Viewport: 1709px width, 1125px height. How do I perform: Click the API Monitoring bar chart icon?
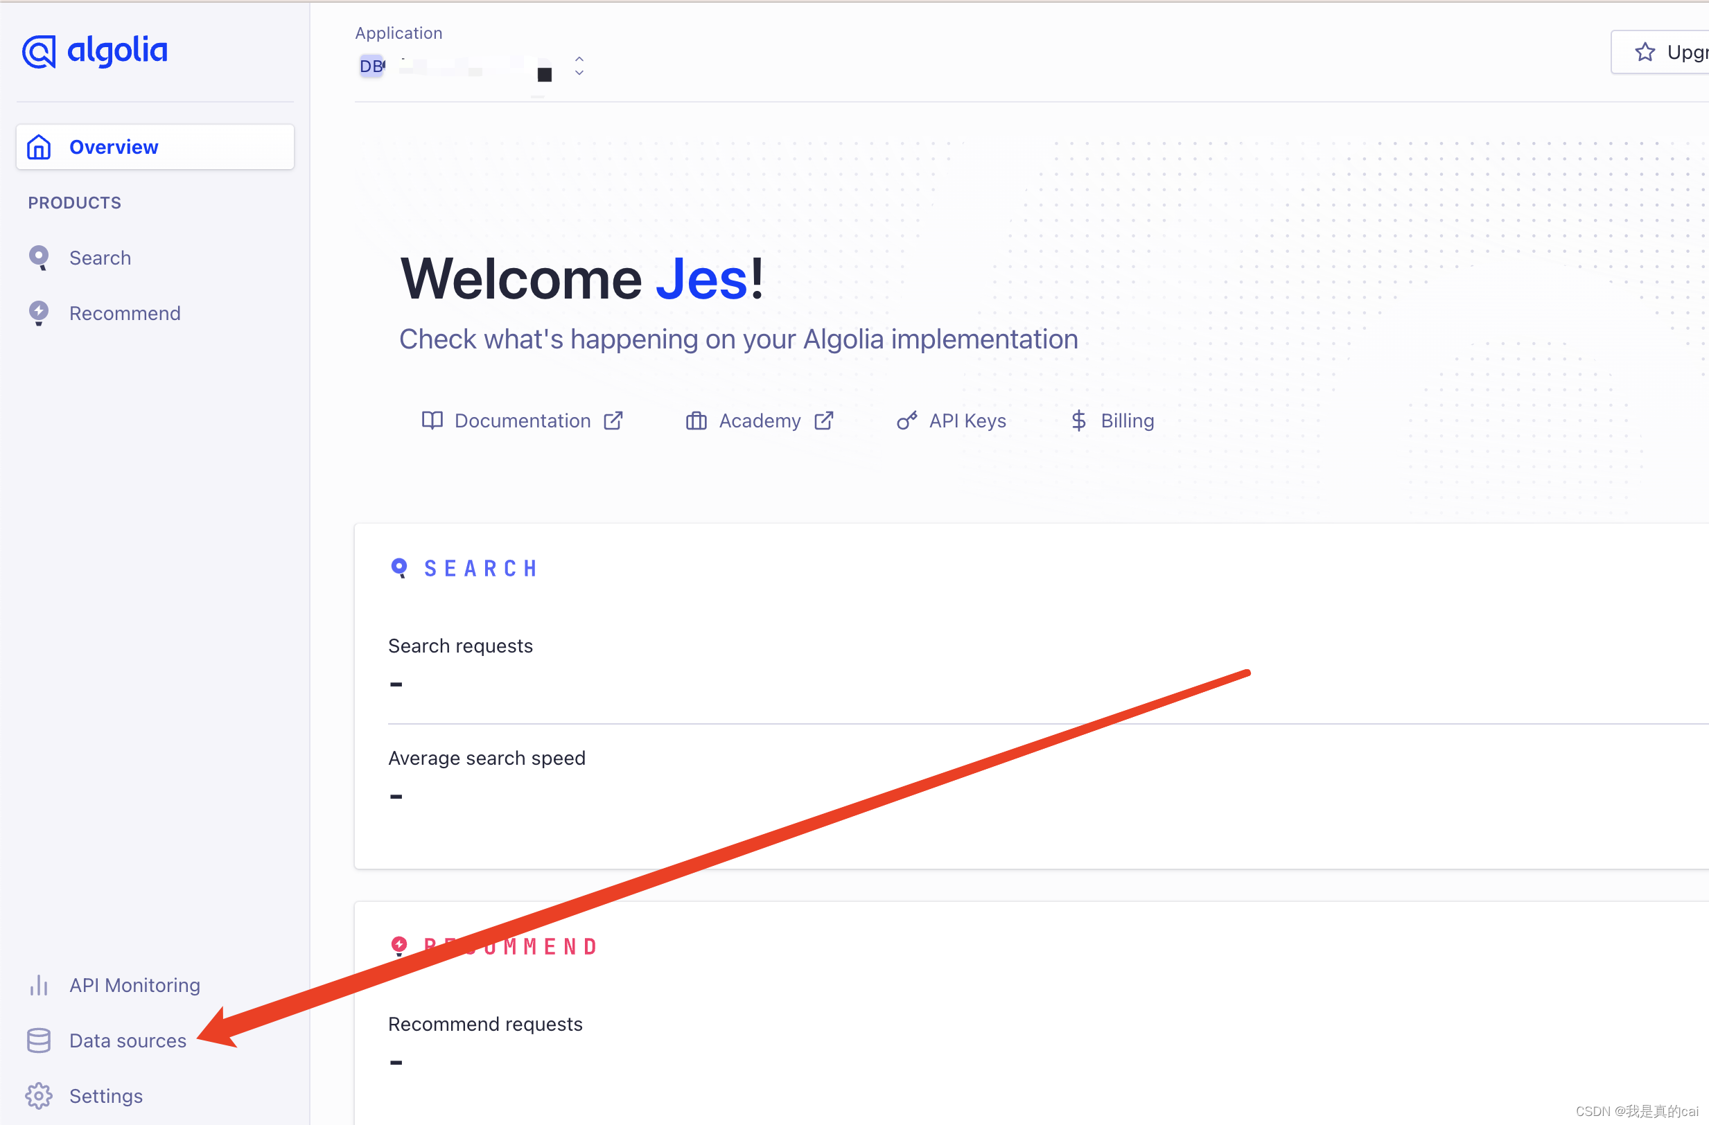[x=39, y=985]
